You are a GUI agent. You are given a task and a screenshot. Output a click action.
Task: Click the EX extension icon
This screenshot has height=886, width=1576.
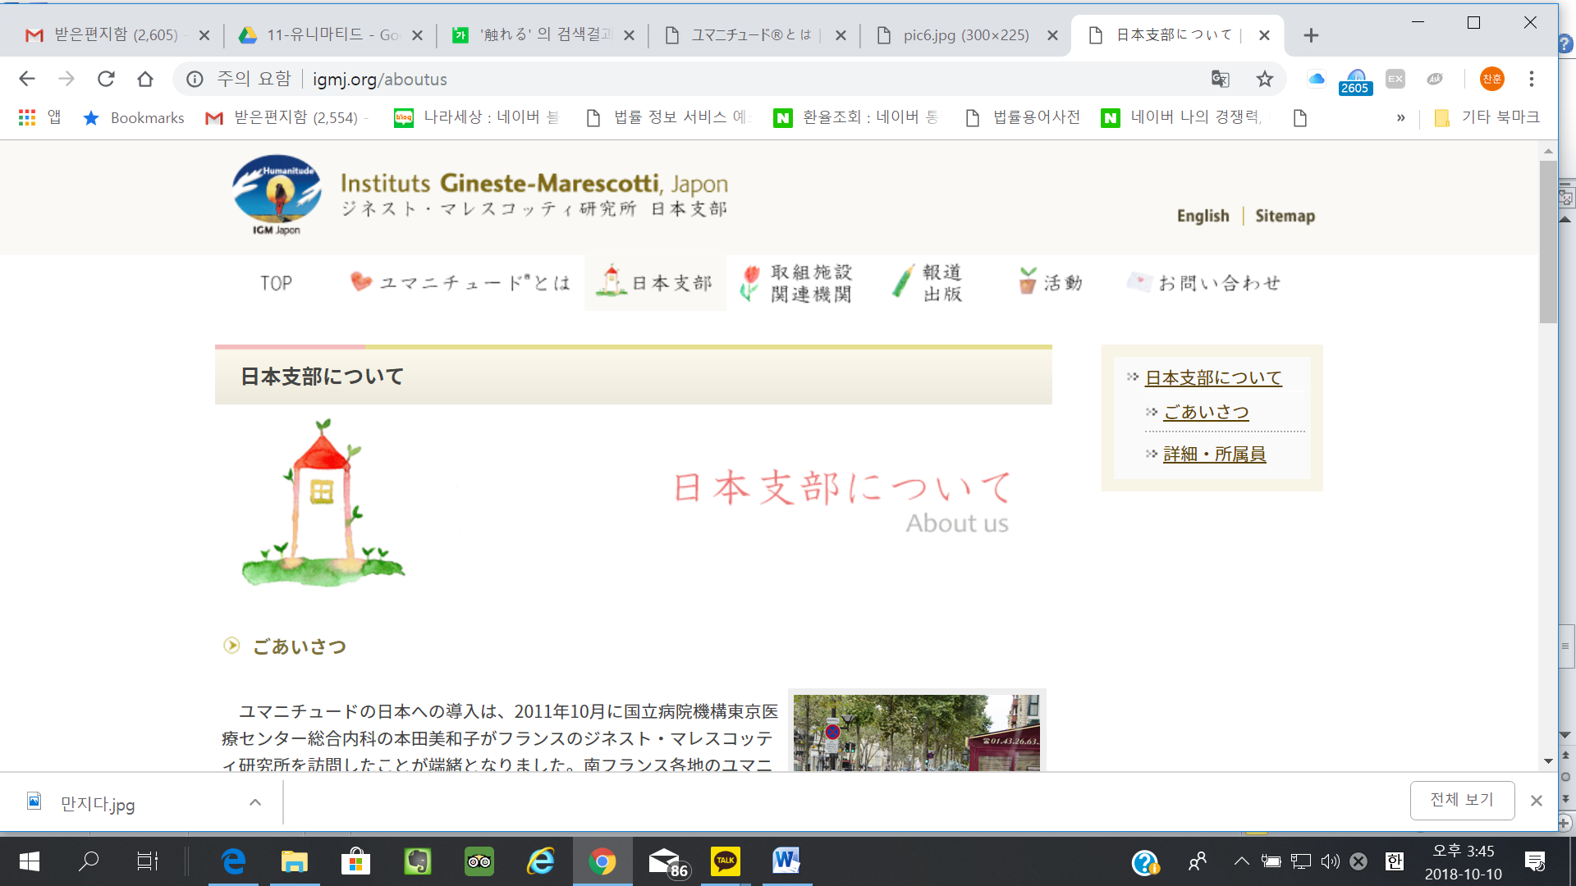tap(1395, 79)
